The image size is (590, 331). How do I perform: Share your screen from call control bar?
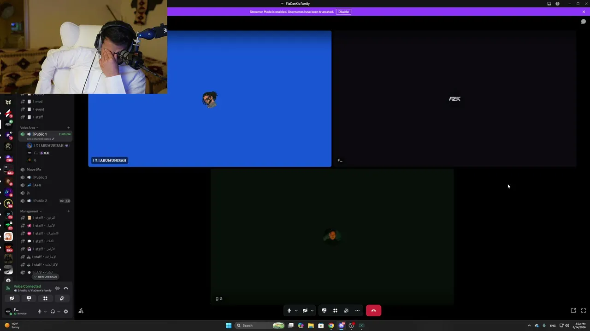click(324, 311)
